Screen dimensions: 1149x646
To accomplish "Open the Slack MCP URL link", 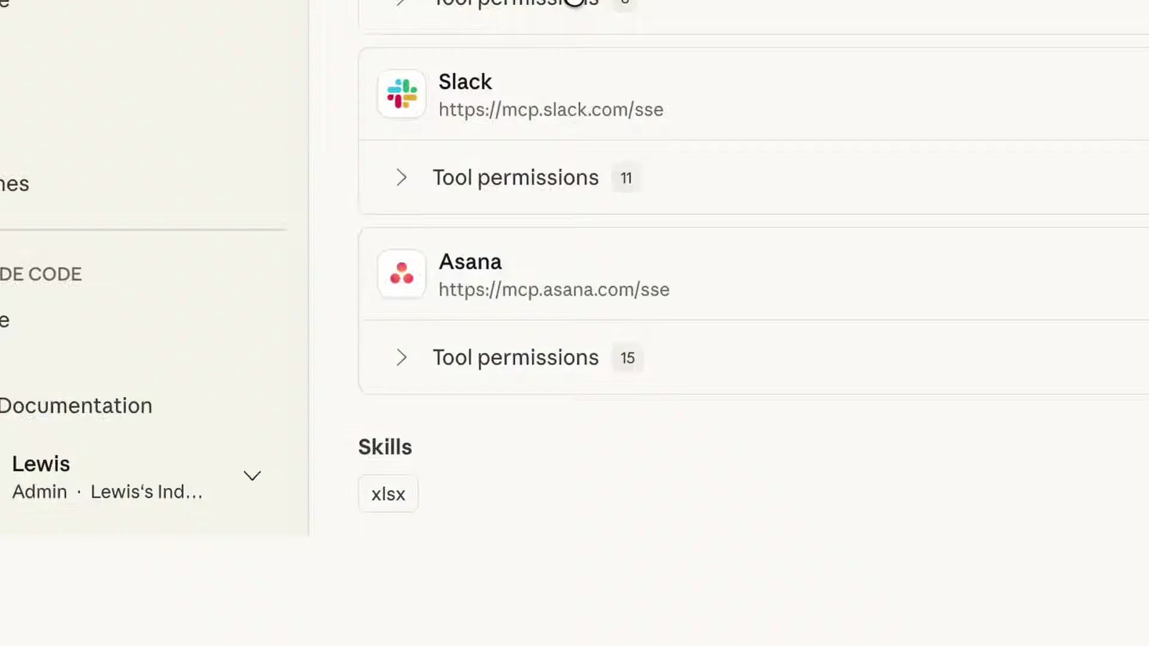I will pyautogui.click(x=551, y=109).
